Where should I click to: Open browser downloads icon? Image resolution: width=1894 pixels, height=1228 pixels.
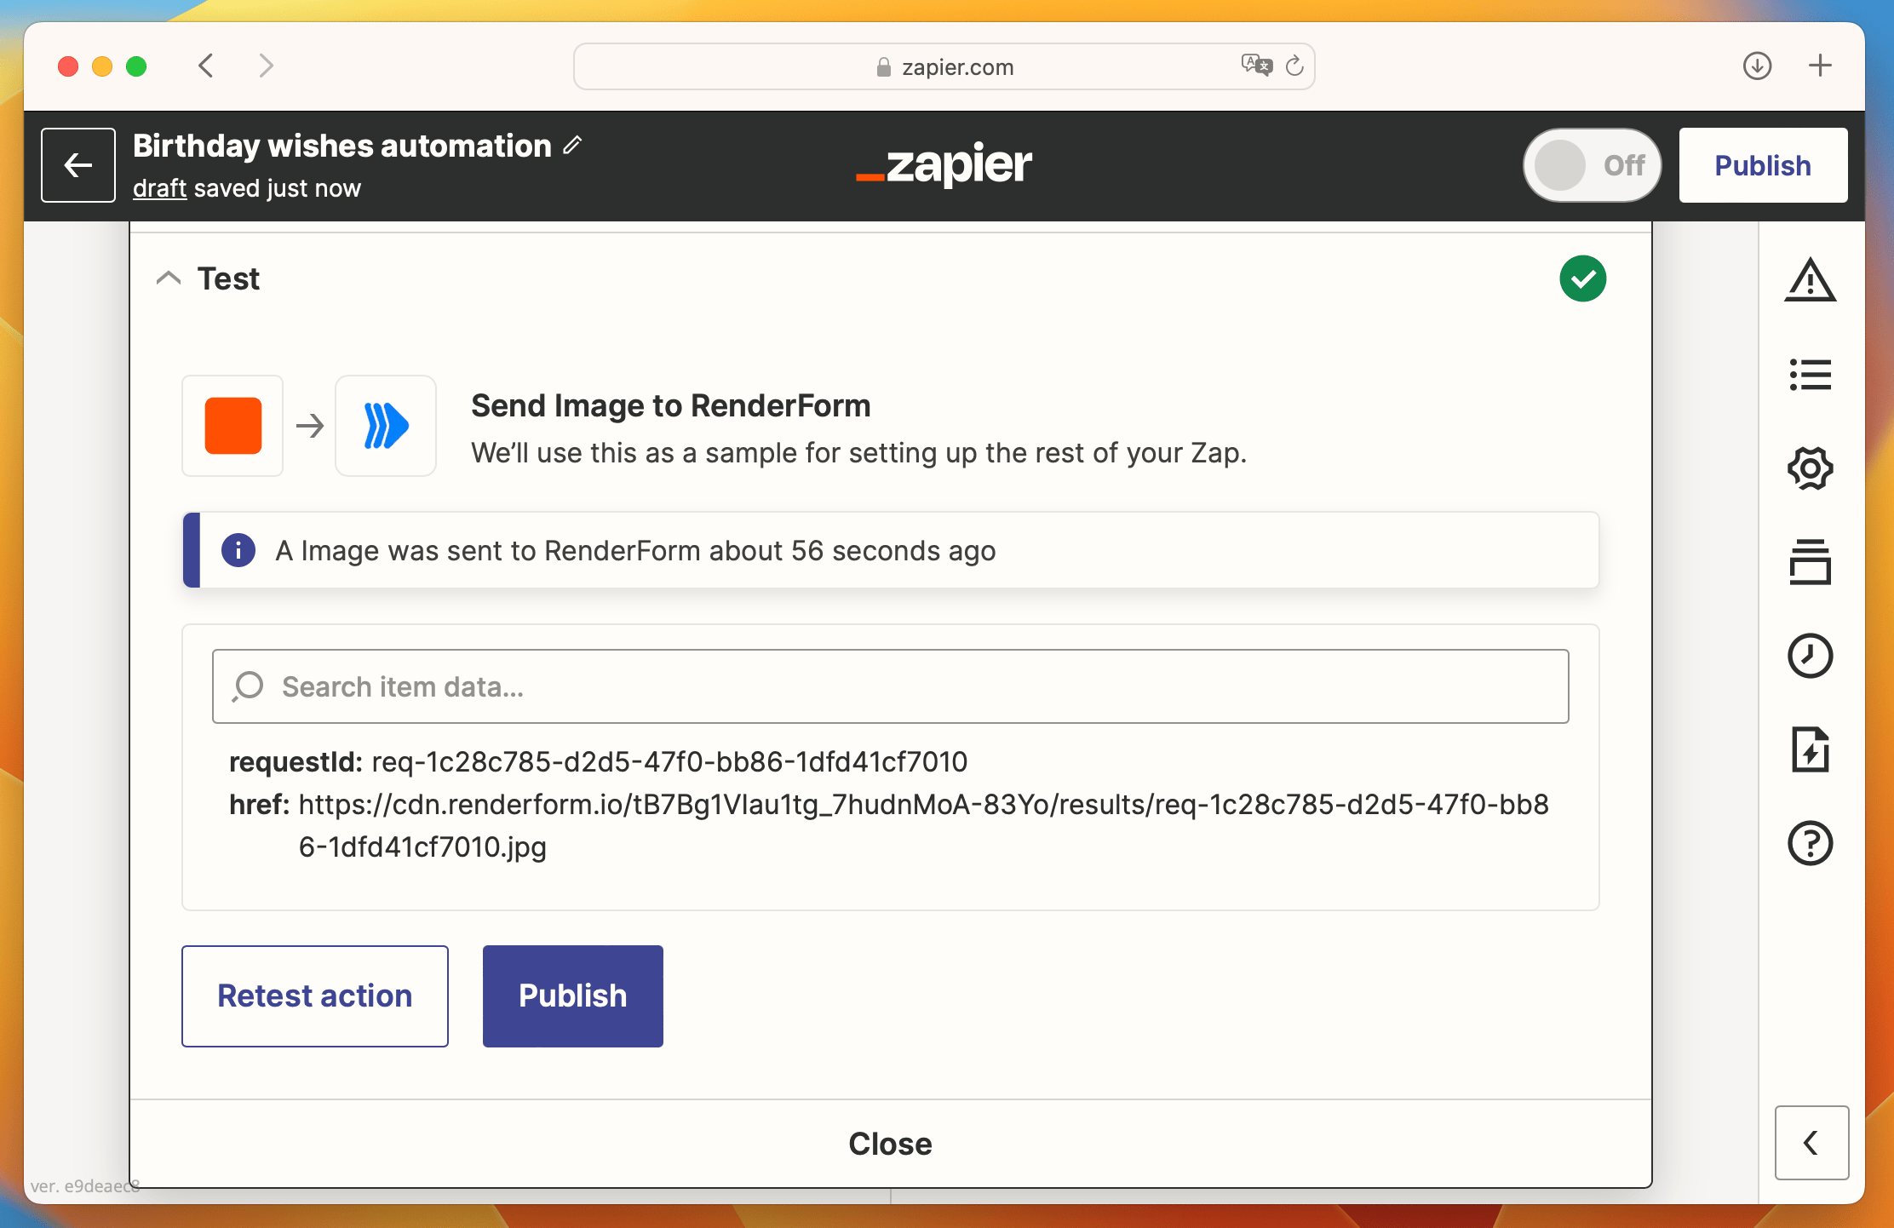(x=1758, y=66)
